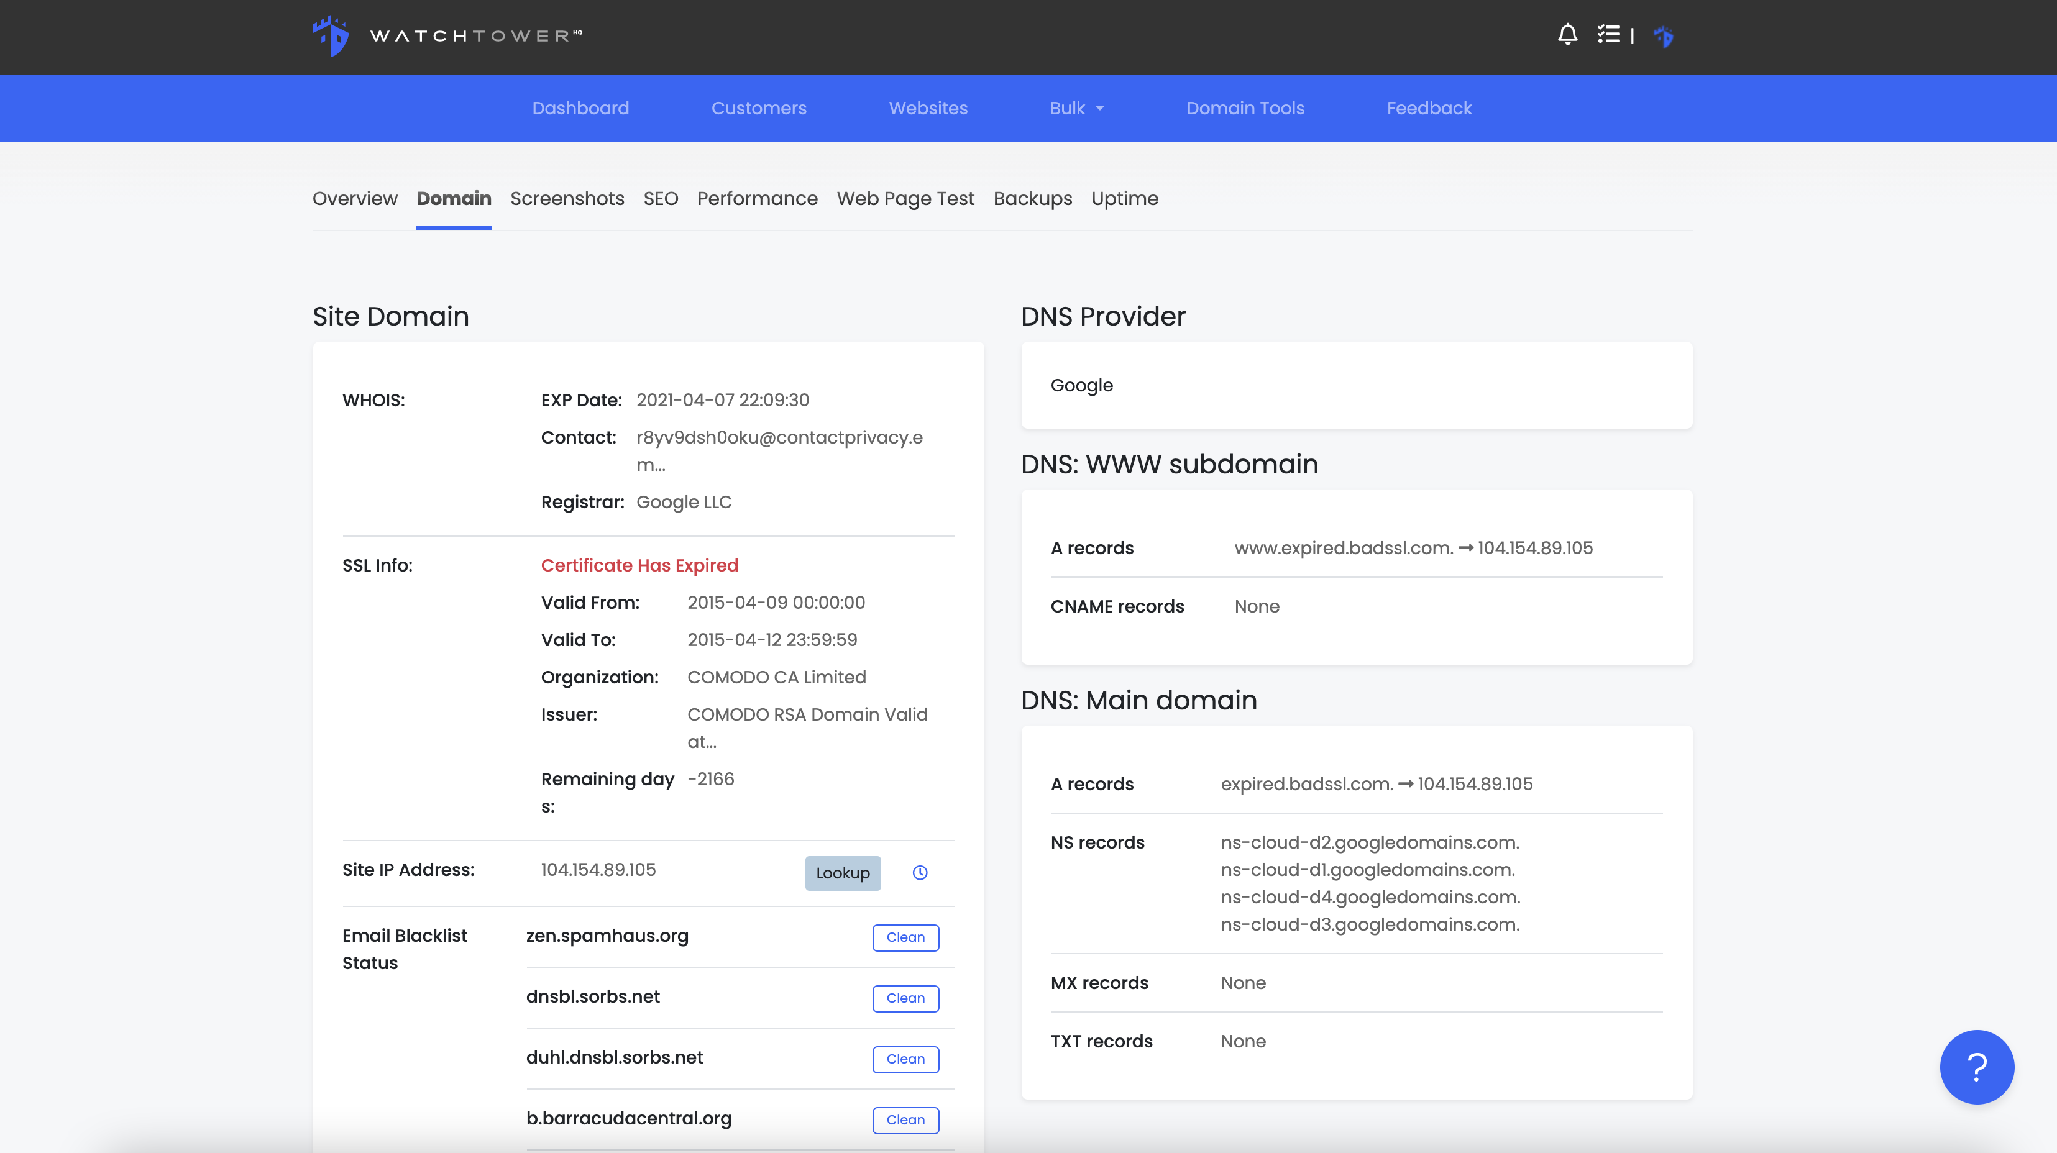This screenshot has height=1153, width=2057.
Task: Open the Customers section
Action: click(759, 109)
